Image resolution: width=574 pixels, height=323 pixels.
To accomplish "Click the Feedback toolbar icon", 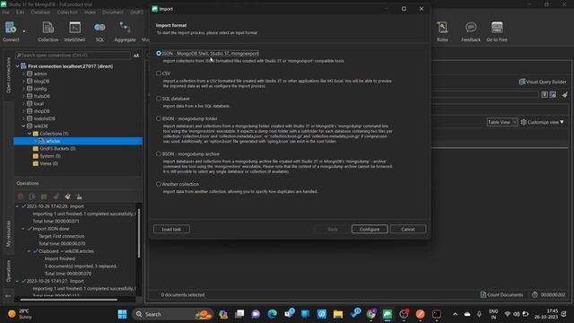I will click(x=471, y=28).
